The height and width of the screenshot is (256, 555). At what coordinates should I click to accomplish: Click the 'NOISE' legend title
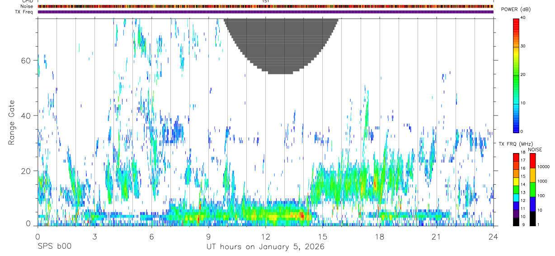[535, 149]
